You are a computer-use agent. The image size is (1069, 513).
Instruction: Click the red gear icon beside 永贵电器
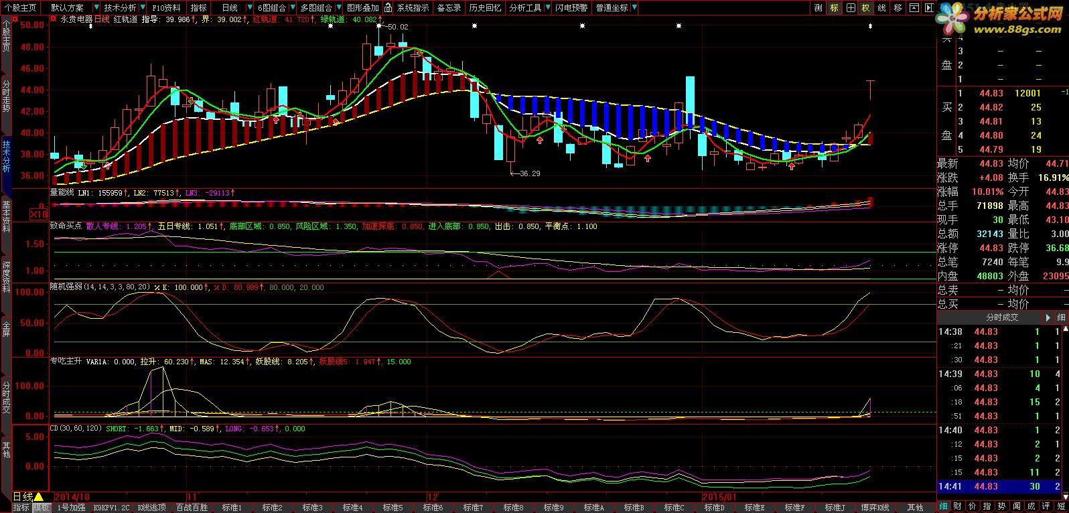(54, 19)
